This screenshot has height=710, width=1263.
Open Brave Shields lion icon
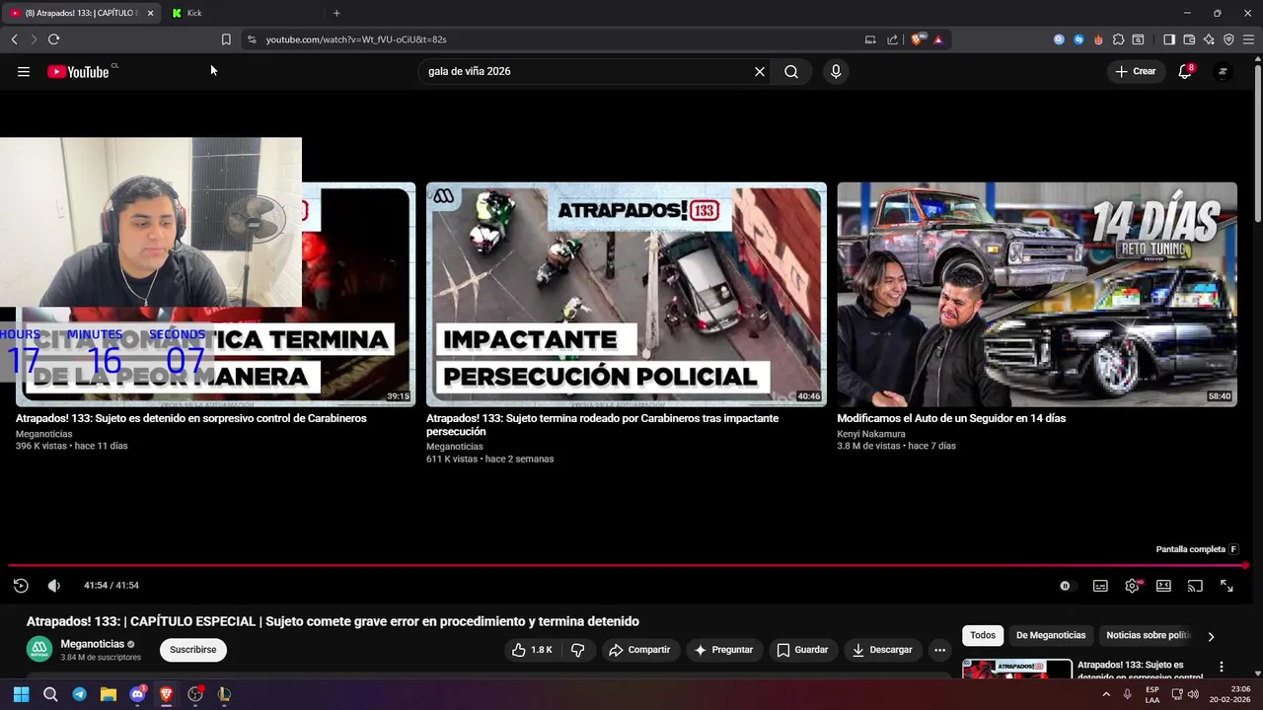pos(918,39)
